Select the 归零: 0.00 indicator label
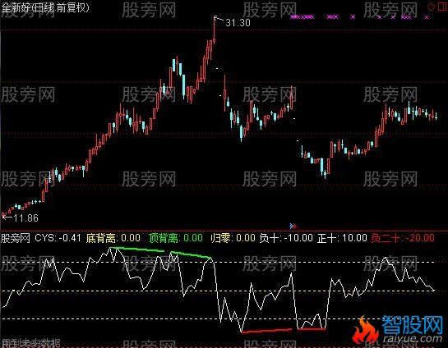Image resolution: width=448 pixels, height=348 pixels. [x=233, y=238]
